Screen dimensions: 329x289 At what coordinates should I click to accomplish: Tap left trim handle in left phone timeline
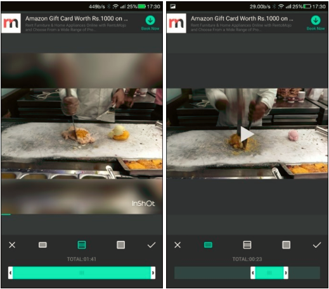tap(11, 273)
